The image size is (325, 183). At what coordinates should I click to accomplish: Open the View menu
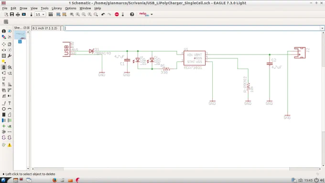[34, 8]
